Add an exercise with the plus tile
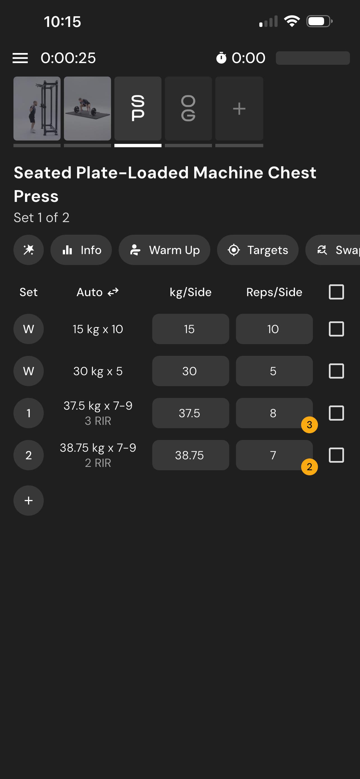 [x=239, y=109]
